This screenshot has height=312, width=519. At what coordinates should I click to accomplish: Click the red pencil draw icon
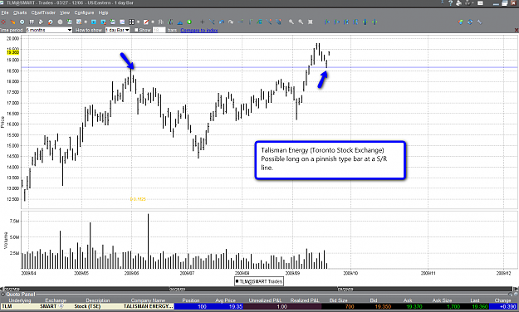(x=145, y=22)
